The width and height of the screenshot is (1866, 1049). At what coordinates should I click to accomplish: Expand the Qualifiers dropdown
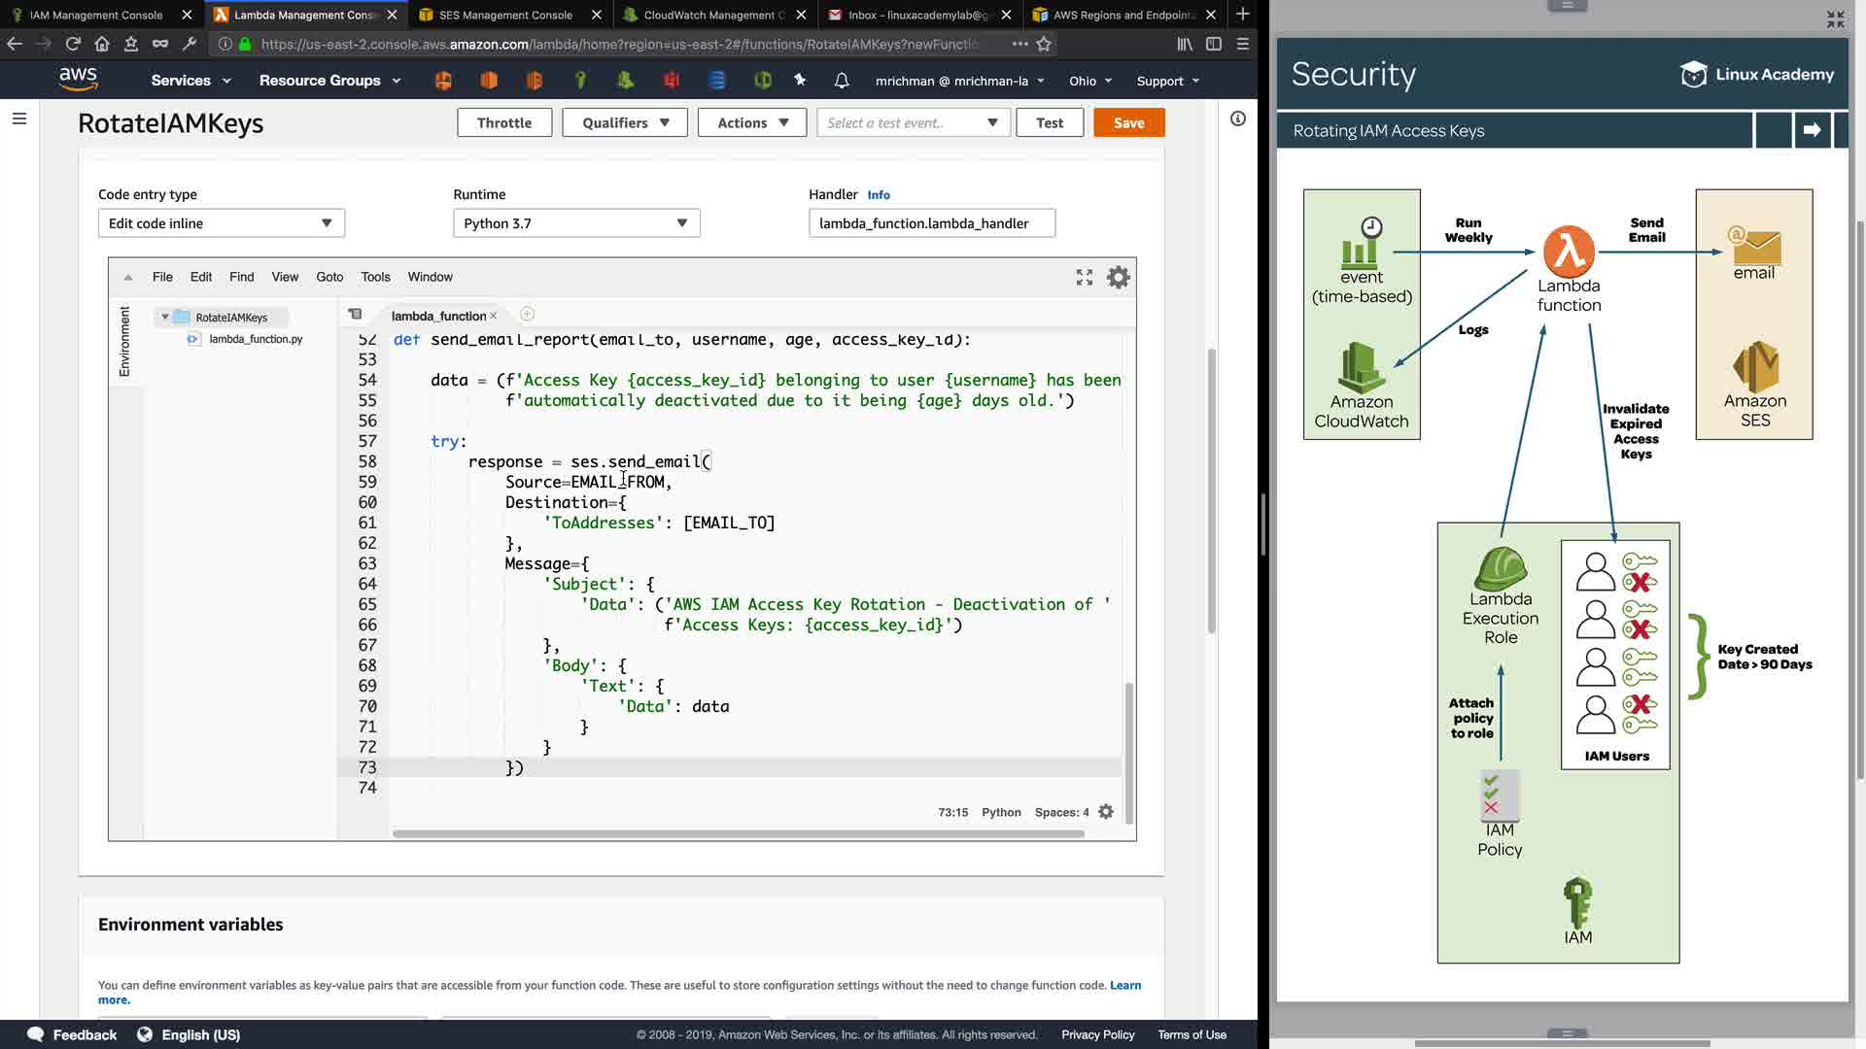click(x=625, y=123)
